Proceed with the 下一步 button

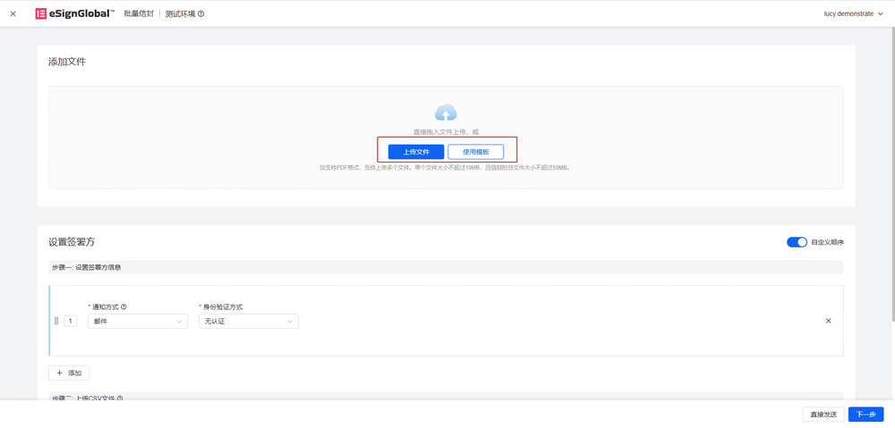[865, 414]
